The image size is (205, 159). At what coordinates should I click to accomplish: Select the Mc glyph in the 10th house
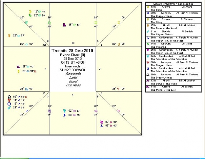65,25
